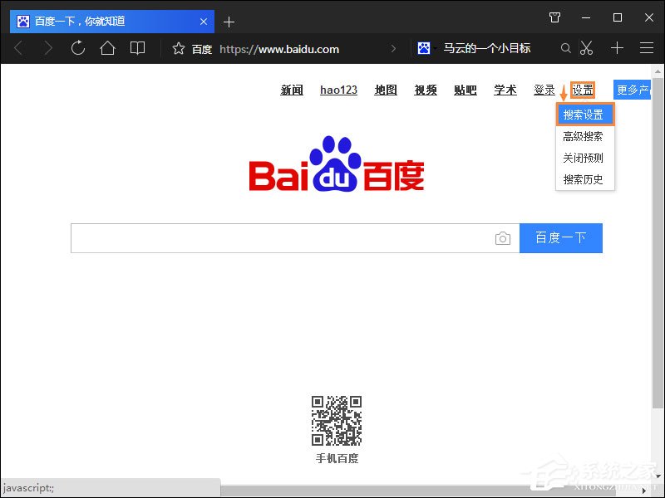Choose 搜索历史 from the open menu
Image resolution: width=665 pixels, height=498 pixels.
pyautogui.click(x=584, y=179)
